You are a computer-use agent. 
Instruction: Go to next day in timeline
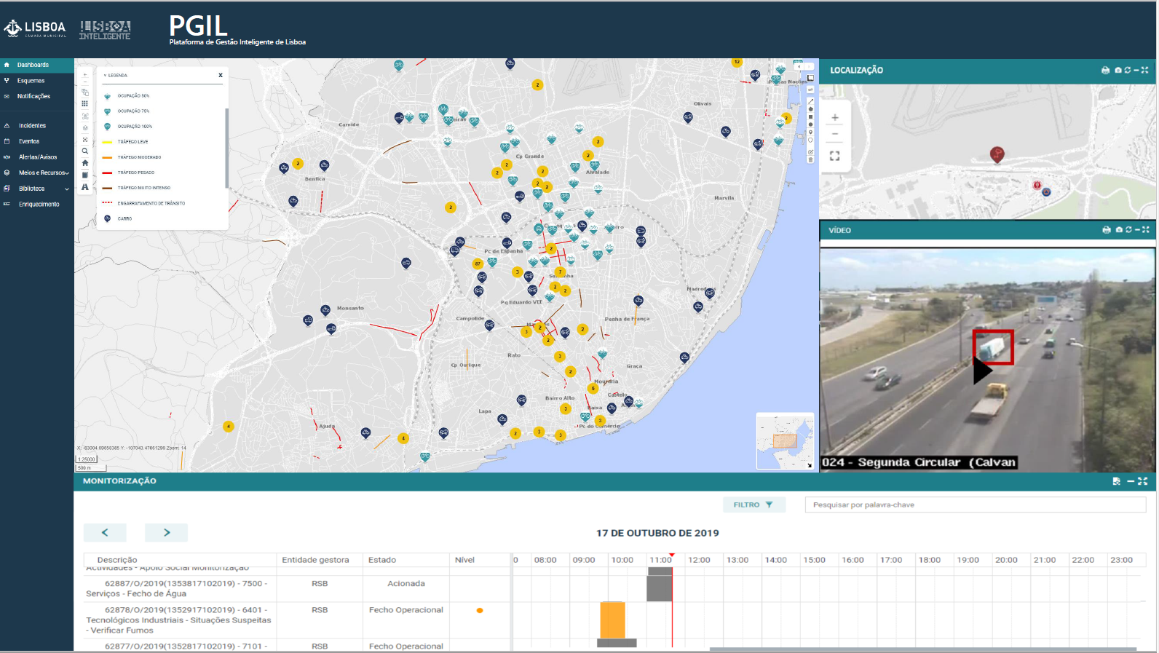click(x=166, y=533)
